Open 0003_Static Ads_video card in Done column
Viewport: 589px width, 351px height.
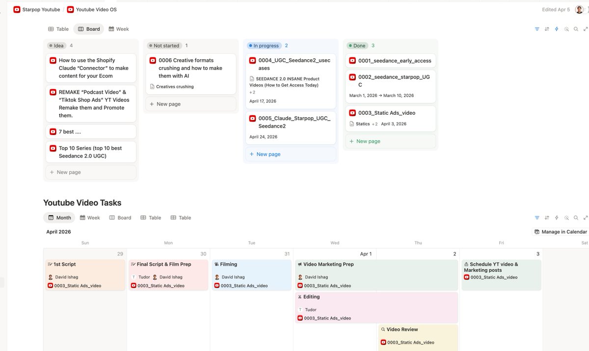391,119
